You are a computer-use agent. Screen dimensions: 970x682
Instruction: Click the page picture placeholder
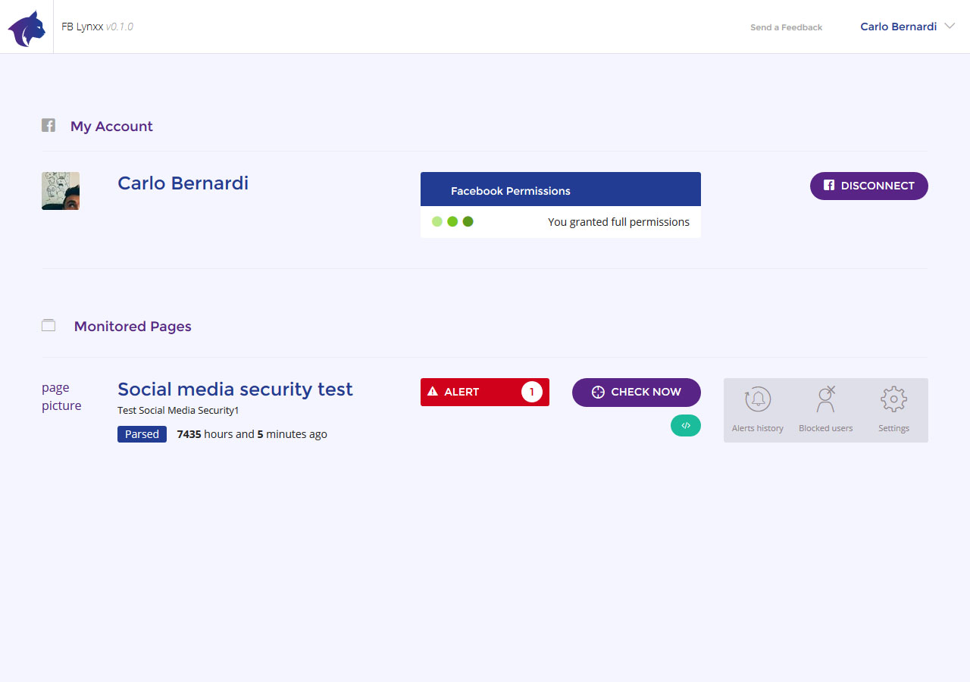[61, 396]
